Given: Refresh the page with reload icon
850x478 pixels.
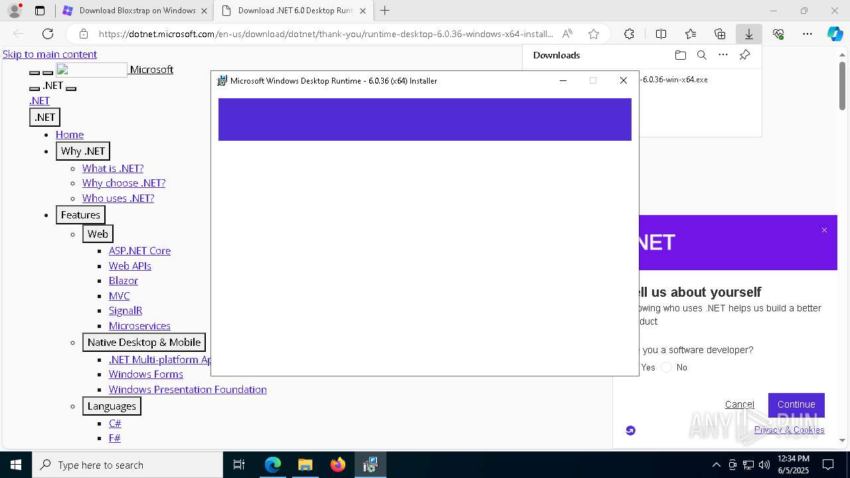Looking at the screenshot, I should pyautogui.click(x=48, y=34).
